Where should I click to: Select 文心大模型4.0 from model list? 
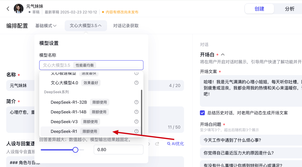tap(91, 83)
